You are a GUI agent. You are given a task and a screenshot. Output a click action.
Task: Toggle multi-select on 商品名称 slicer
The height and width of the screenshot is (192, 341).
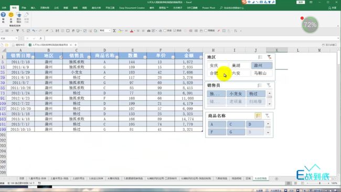point(258,116)
